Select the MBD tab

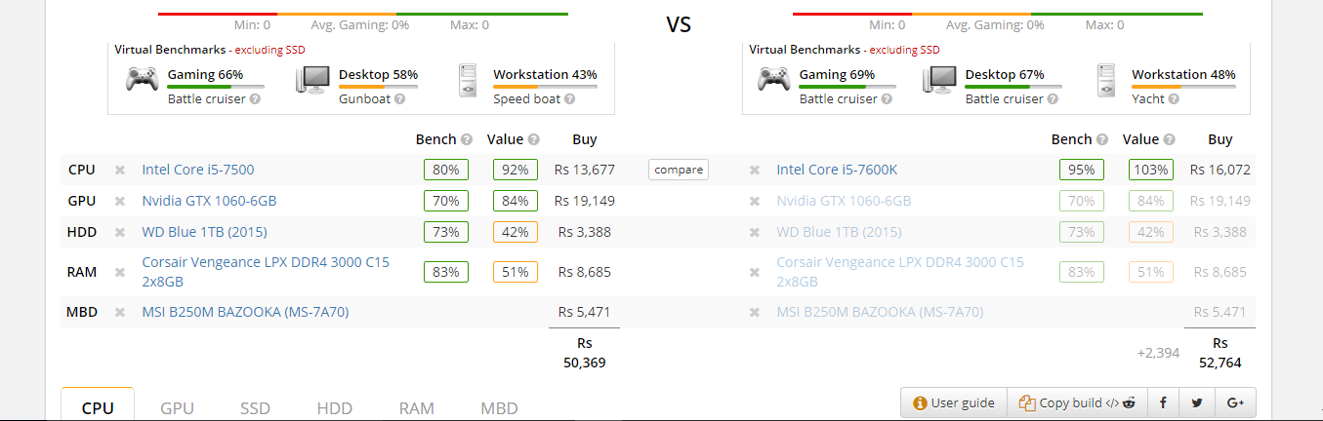(499, 408)
